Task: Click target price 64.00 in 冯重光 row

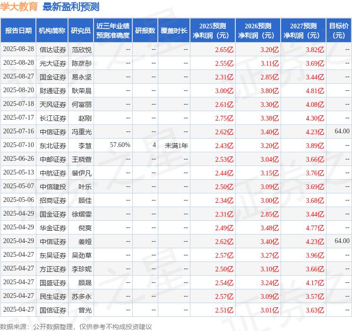Action: click(342, 131)
